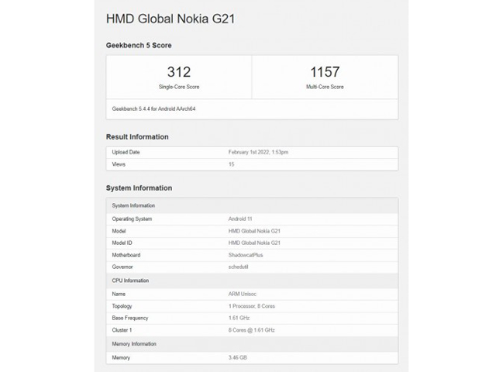Click the Governor label

coord(122,267)
